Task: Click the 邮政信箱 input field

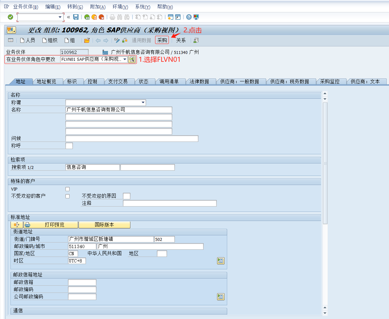Action: 82,282
